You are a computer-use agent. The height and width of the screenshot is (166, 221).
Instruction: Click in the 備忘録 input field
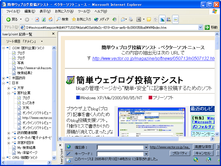point(120,147)
